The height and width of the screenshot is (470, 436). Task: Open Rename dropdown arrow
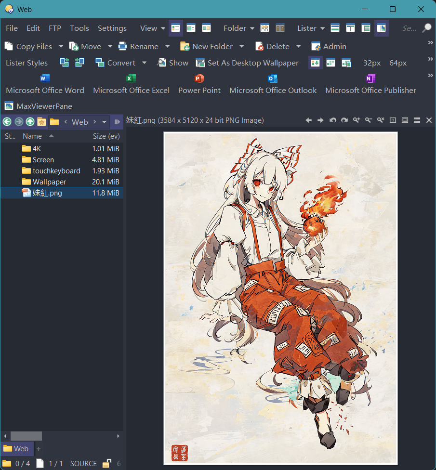pos(167,46)
